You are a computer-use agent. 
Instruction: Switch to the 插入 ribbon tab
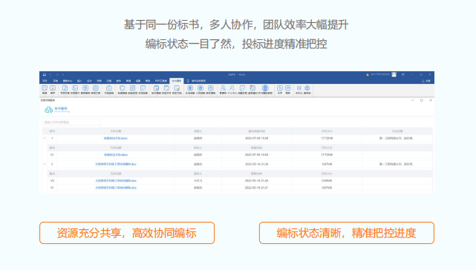(79, 81)
